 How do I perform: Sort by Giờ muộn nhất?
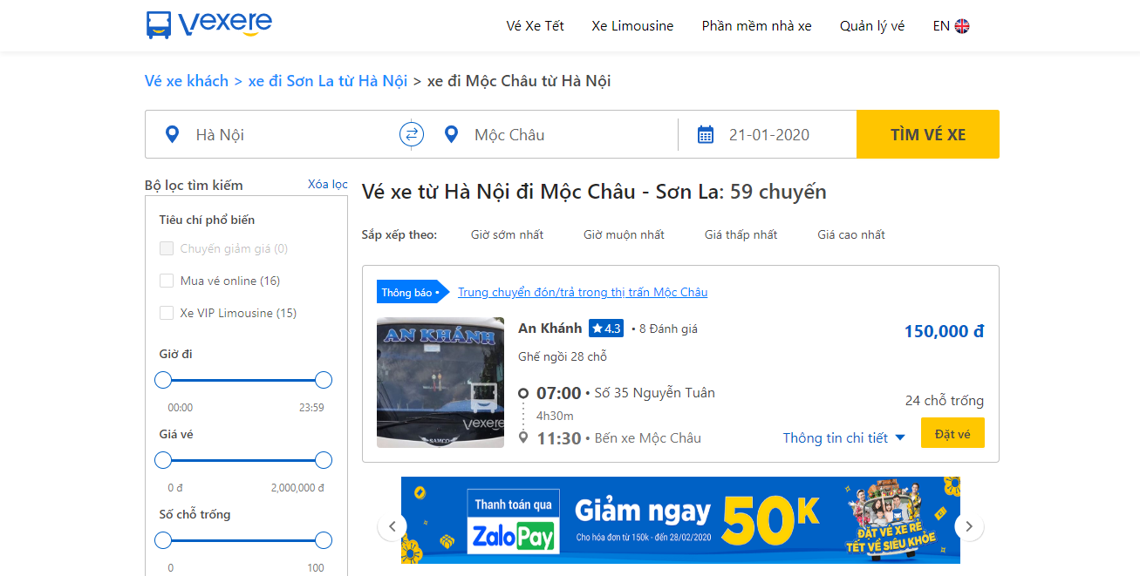[x=624, y=234]
